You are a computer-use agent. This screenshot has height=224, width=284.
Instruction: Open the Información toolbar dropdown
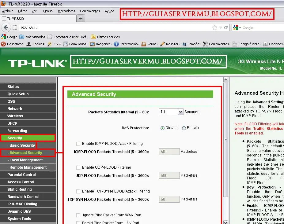(x=127, y=44)
